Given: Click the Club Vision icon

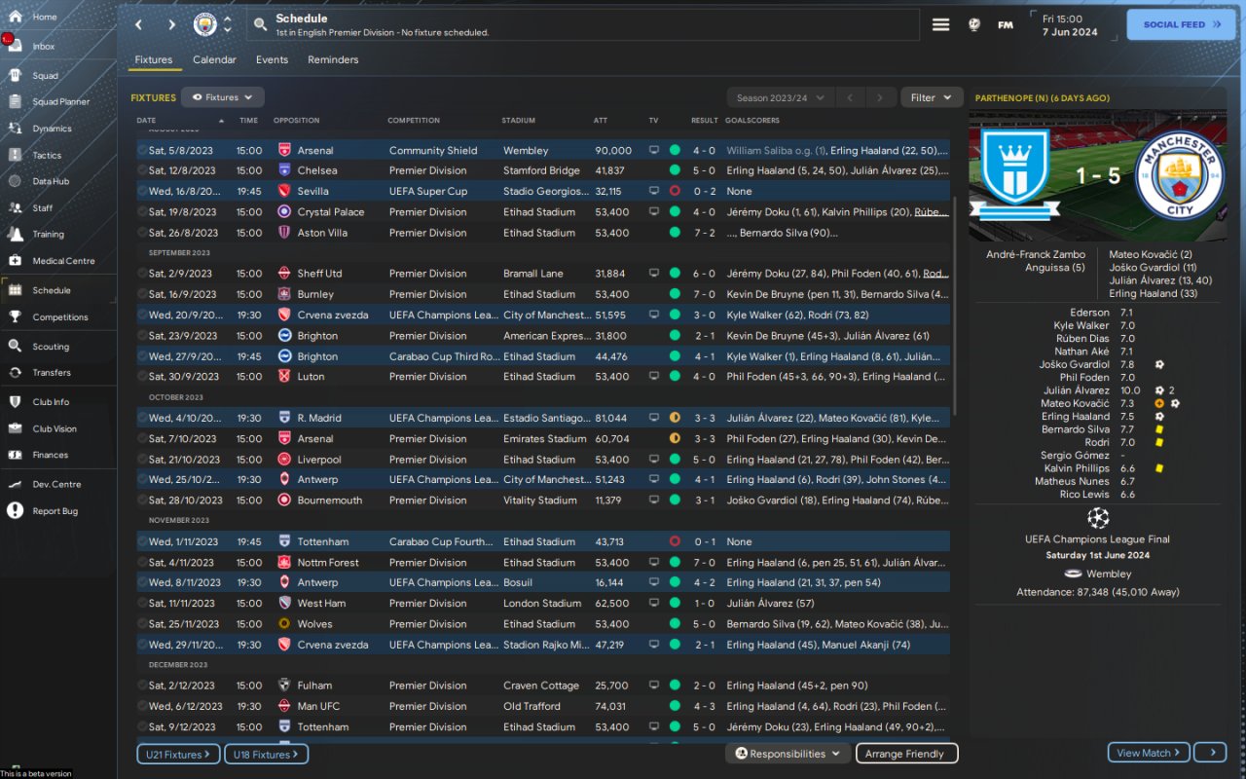Looking at the screenshot, I should click(x=15, y=428).
